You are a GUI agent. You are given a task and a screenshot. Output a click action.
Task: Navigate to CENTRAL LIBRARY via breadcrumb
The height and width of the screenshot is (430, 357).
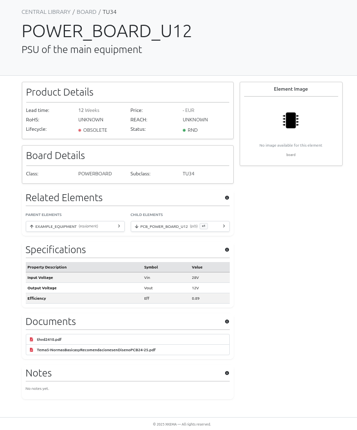coord(46,11)
